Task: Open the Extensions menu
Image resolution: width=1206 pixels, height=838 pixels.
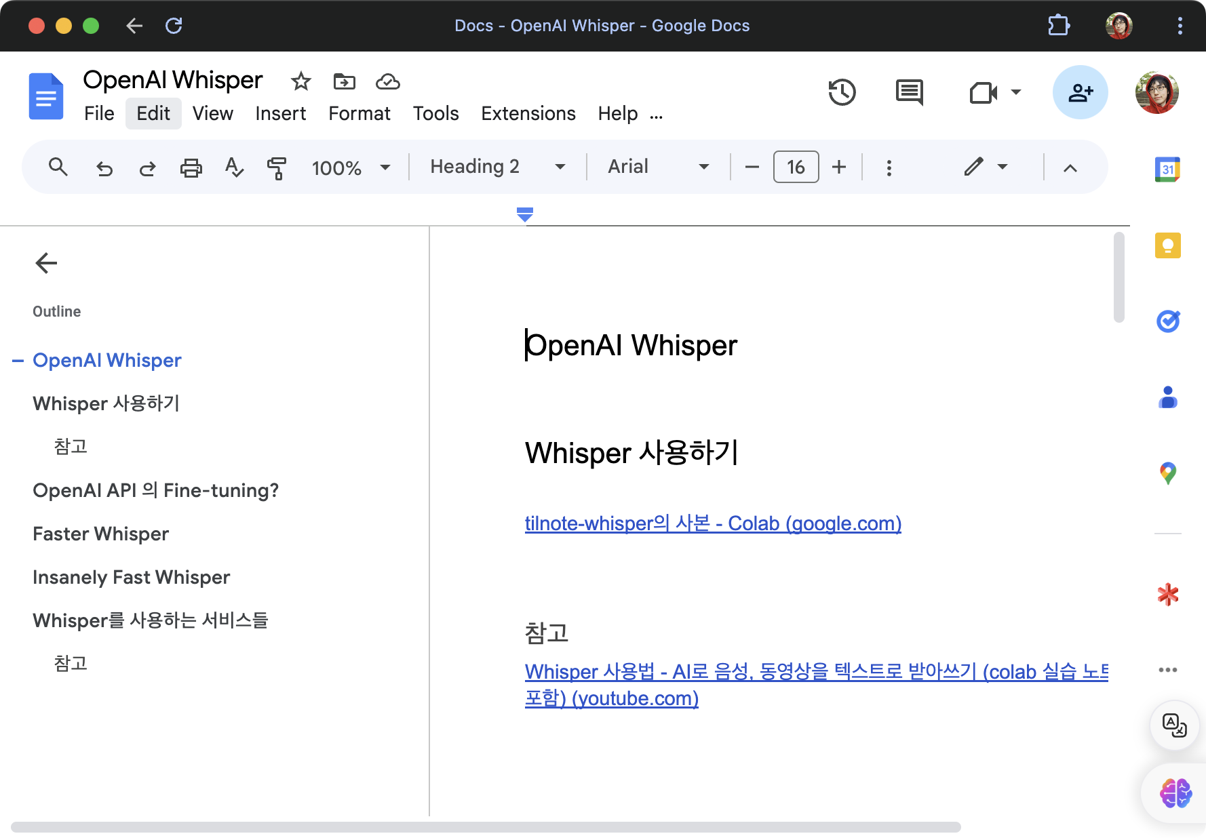Action: (528, 113)
